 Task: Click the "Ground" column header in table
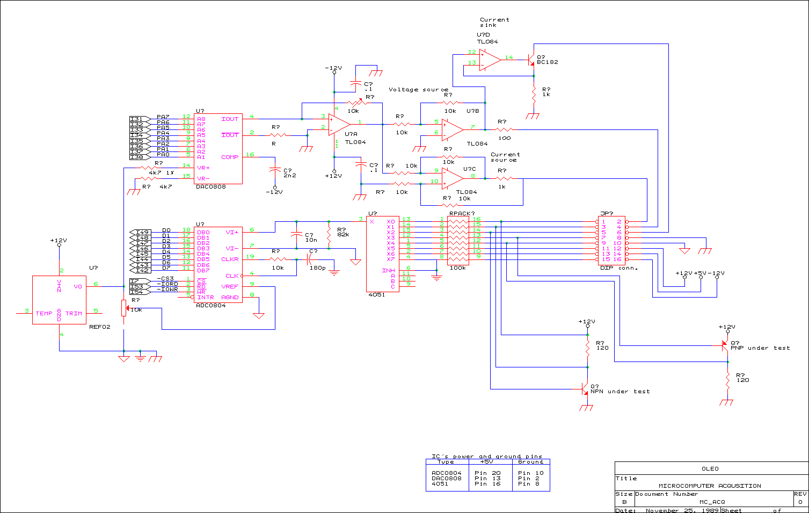coord(530,461)
